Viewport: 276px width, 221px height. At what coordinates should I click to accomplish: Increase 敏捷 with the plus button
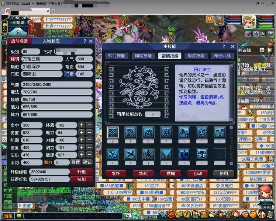point(82,155)
